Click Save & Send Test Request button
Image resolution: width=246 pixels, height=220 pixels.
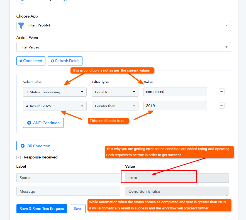click(42, 209)
